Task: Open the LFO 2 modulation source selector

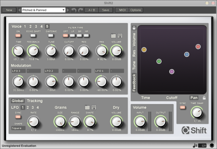Action: 51,71
